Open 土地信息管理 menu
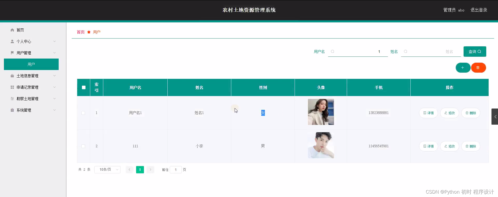The height and width of the screenshot is (197, 498). click(31, 76)
